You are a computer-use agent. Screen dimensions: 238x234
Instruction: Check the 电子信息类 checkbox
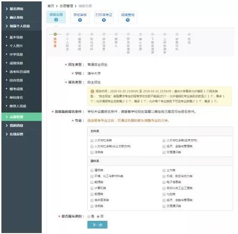click(164, 182)
